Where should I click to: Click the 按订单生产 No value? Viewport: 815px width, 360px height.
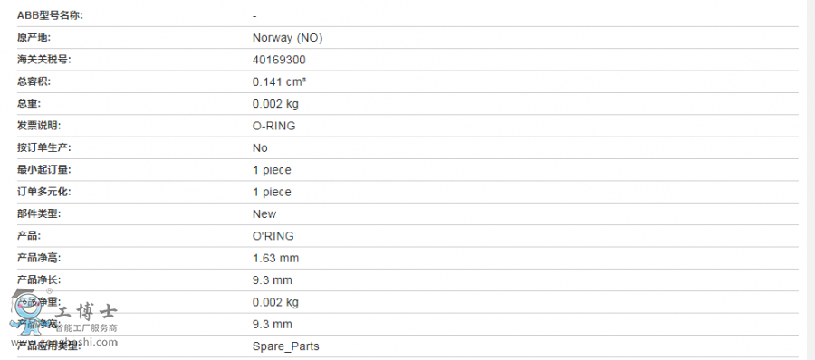(x=260, y=148)
